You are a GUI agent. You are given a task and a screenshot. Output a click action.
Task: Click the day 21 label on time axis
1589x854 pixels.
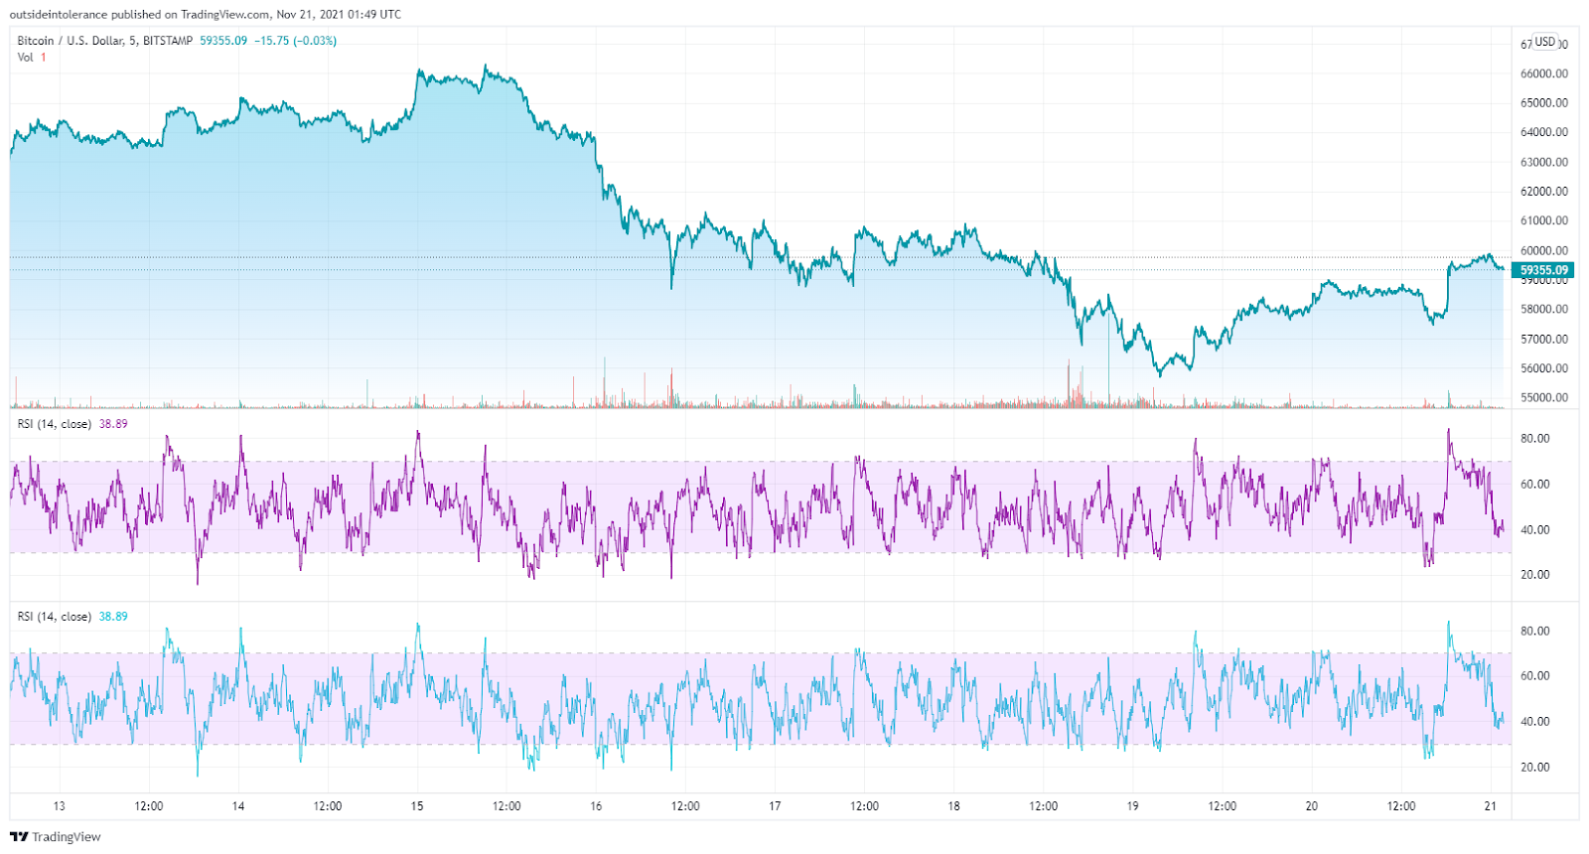(x=1490, y=806)
